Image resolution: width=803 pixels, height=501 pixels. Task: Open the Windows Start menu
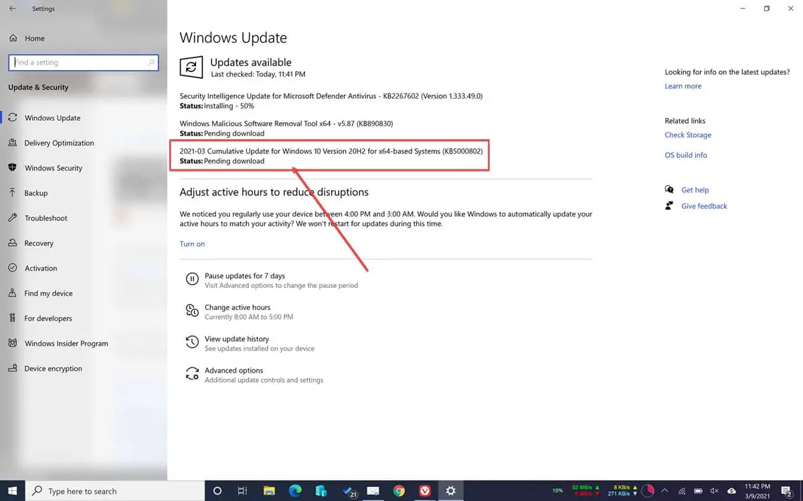coord(13,491)
